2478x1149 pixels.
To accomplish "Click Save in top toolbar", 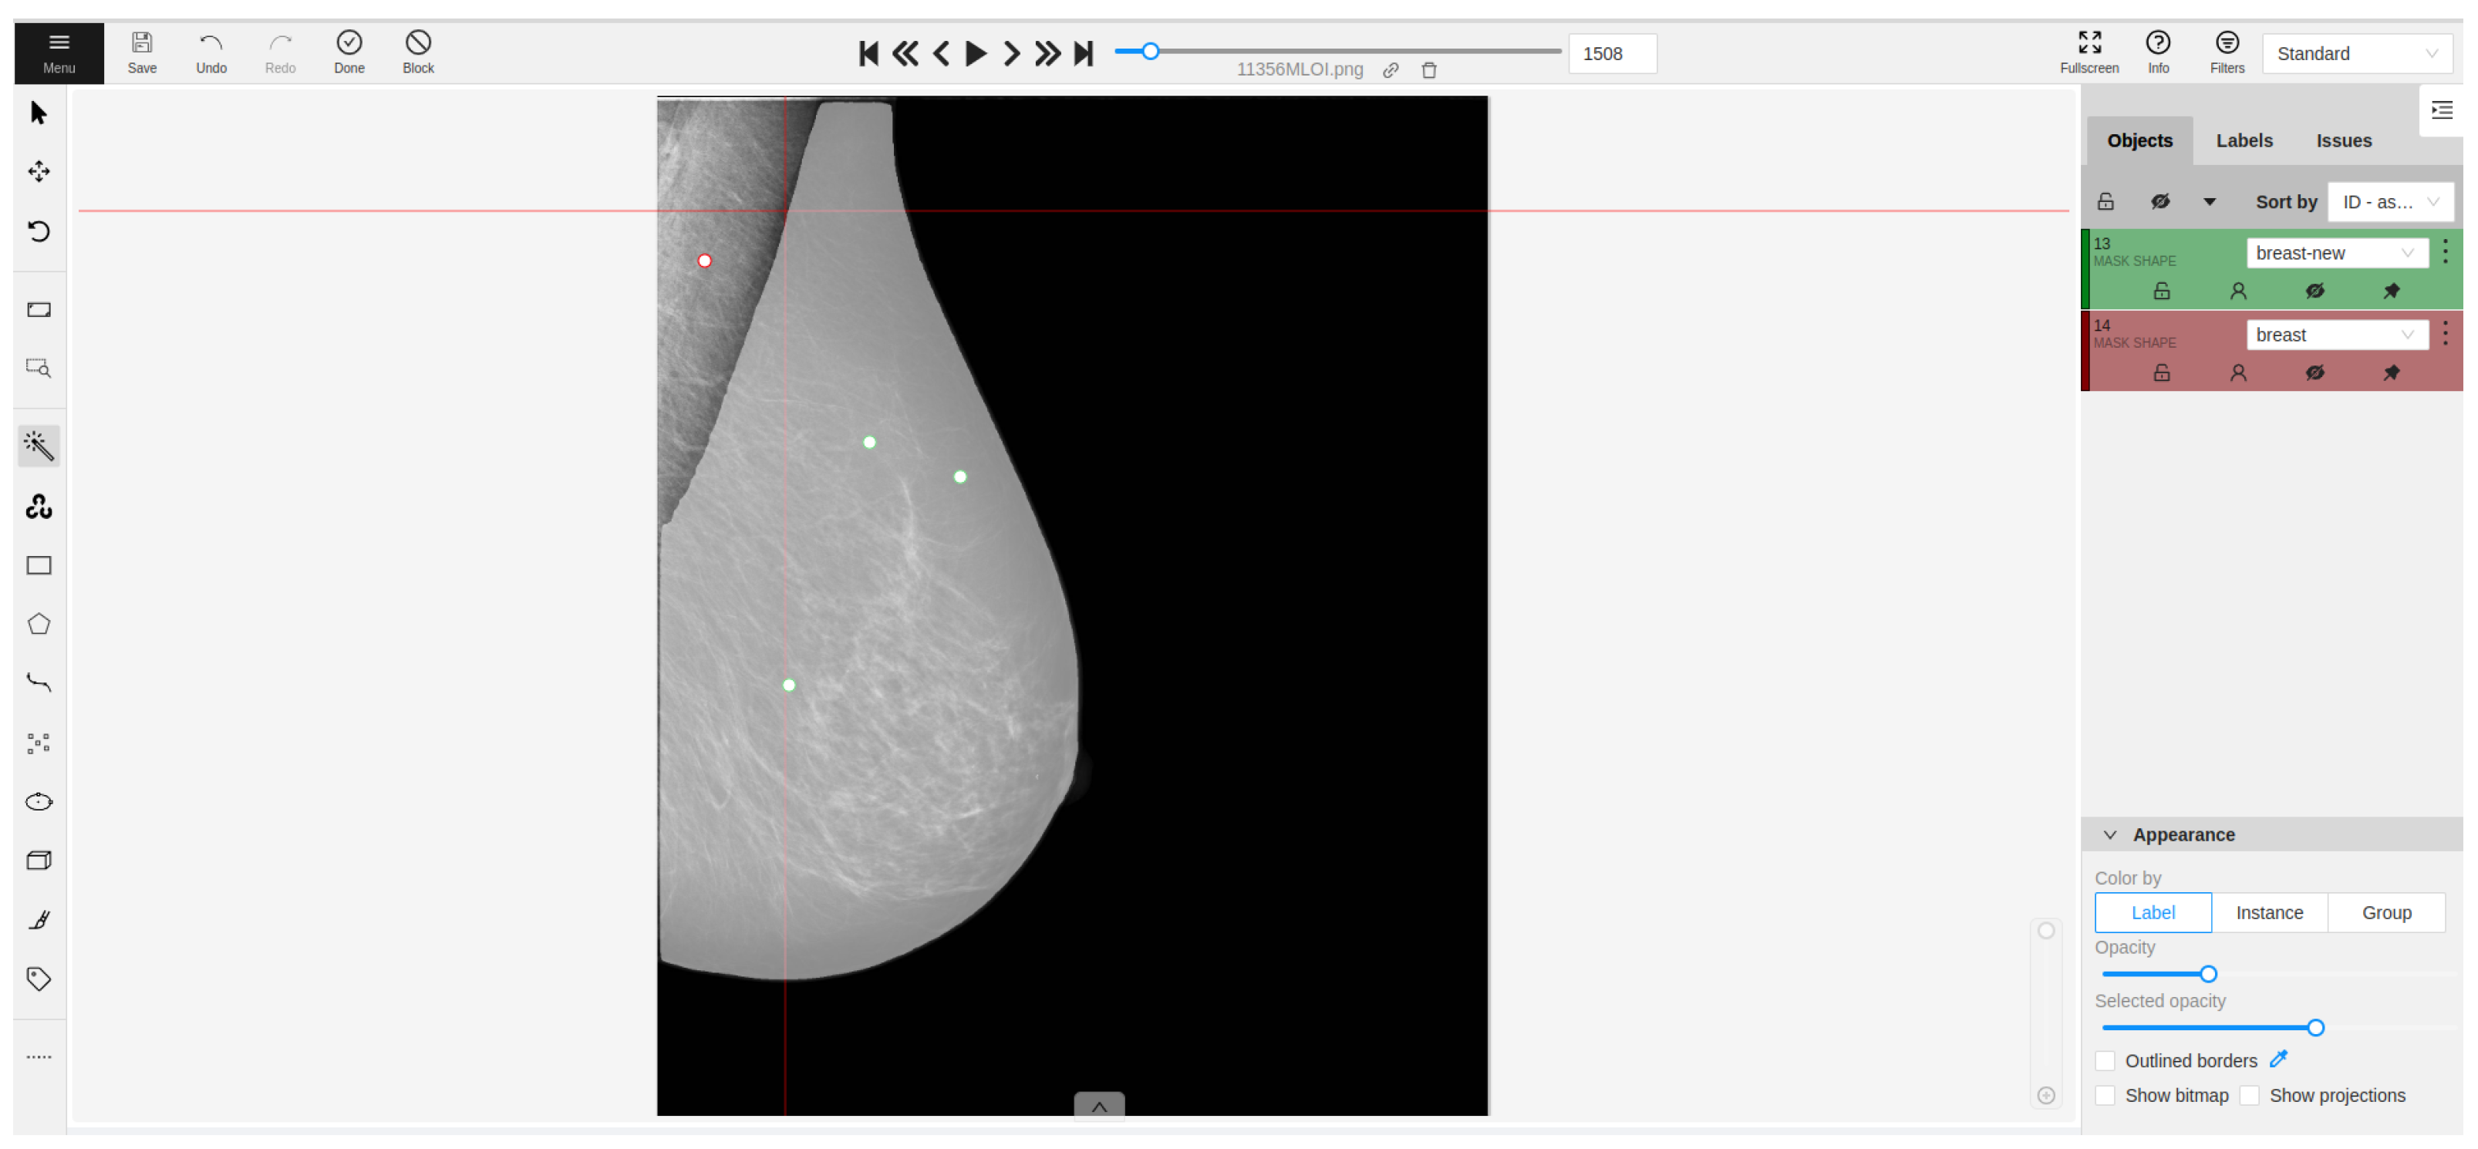I will (143, 53).
